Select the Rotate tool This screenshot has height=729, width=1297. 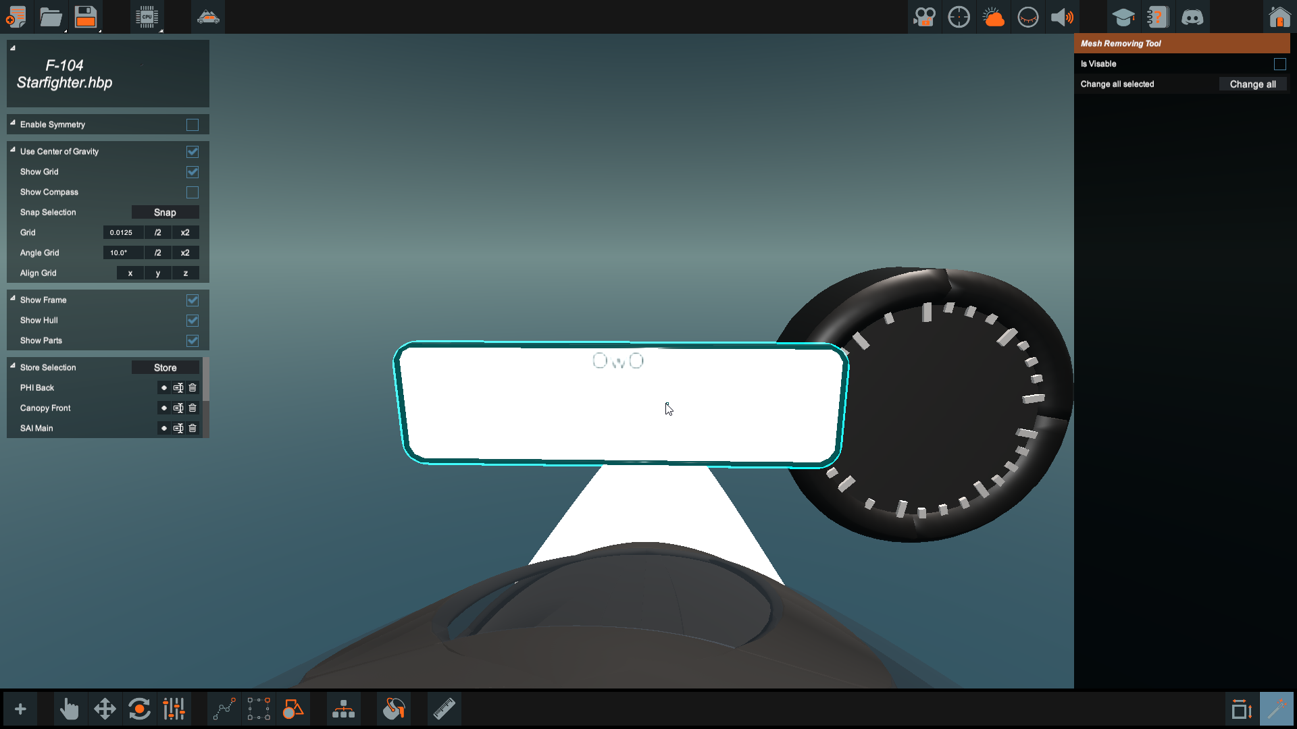pyautogui.click(x=139, y=709)
